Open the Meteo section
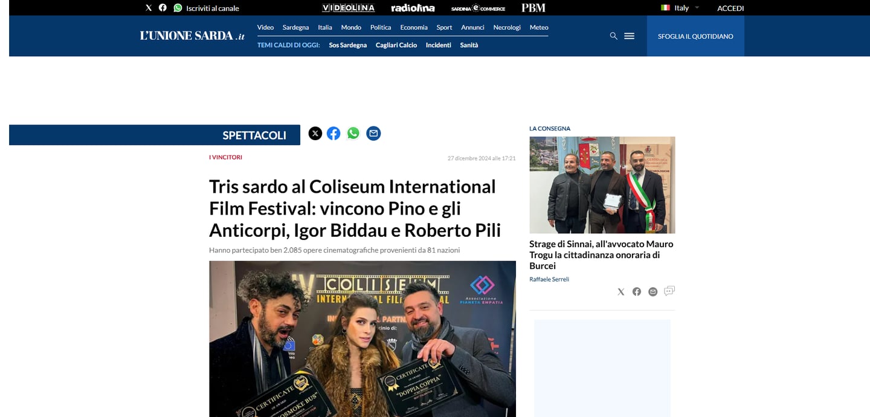The width and height of the screenshot is (870, 417). point(539,27)
